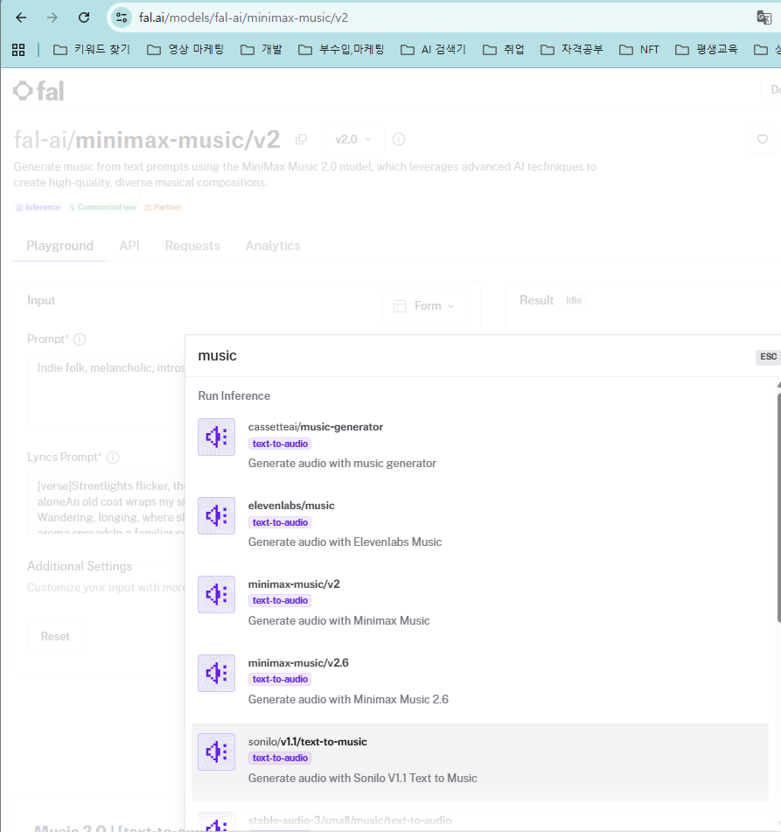Open the v2.0 version dropdown
781x832 pixels.
point(352,140)
